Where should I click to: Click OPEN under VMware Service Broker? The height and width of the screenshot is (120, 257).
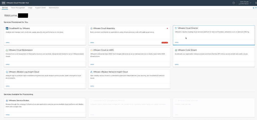point(8,115)
